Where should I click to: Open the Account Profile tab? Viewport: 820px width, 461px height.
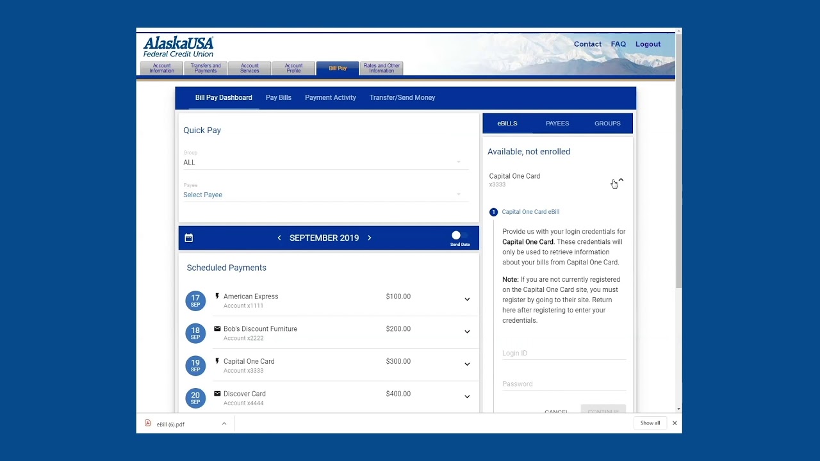click(x=293, y=68)
